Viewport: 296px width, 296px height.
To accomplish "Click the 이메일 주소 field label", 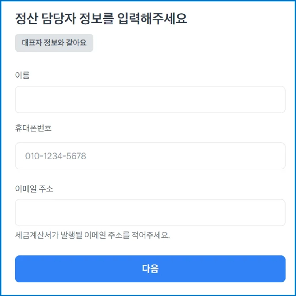I will tap(34, 188).
